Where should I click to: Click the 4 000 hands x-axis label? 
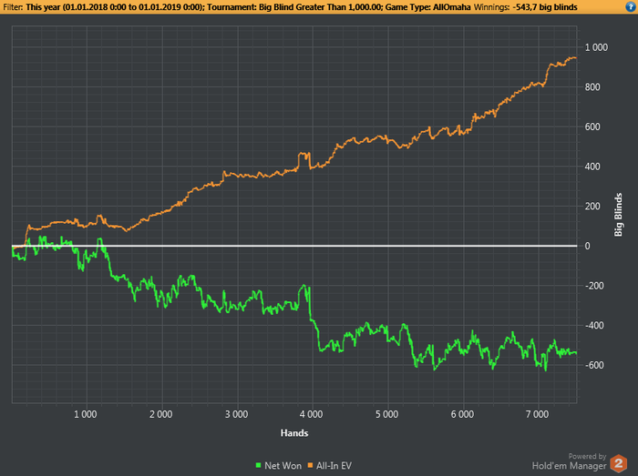312,414
